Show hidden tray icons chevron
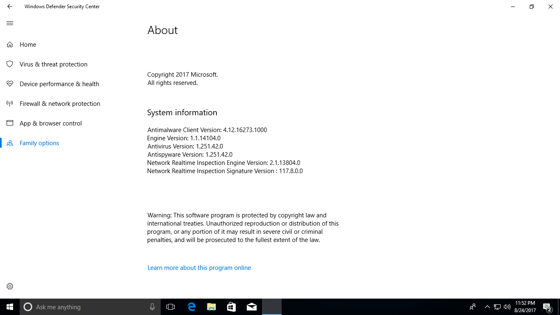This screenshot has height=315, width=560. point(487,307)
